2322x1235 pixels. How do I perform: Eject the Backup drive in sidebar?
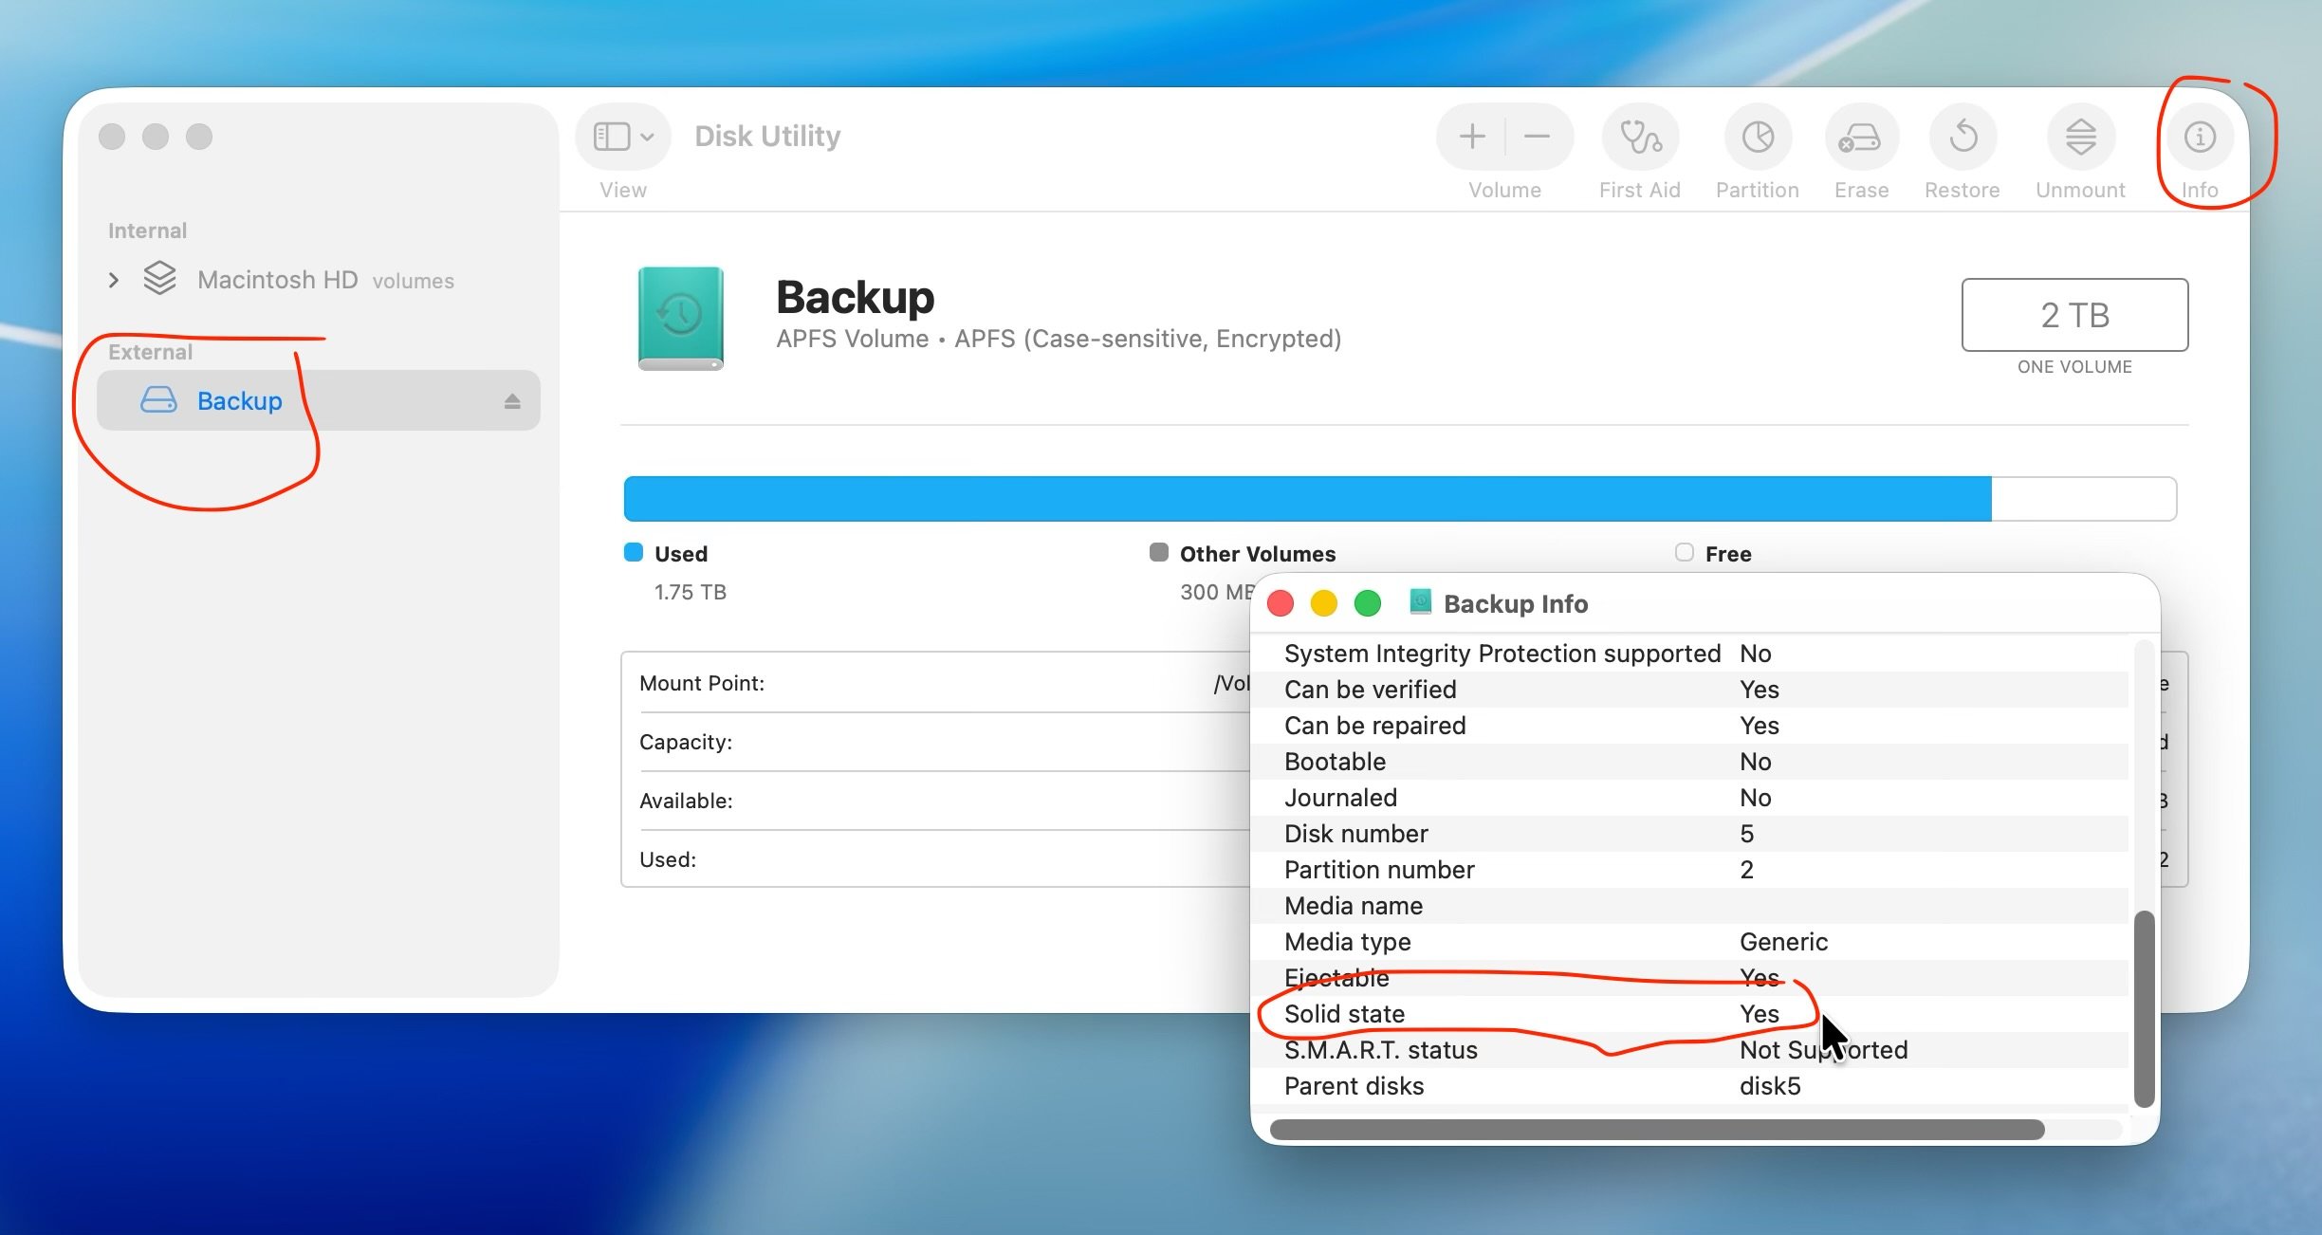512,401
